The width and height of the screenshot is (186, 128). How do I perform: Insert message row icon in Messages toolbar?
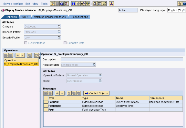coord(46,93)
